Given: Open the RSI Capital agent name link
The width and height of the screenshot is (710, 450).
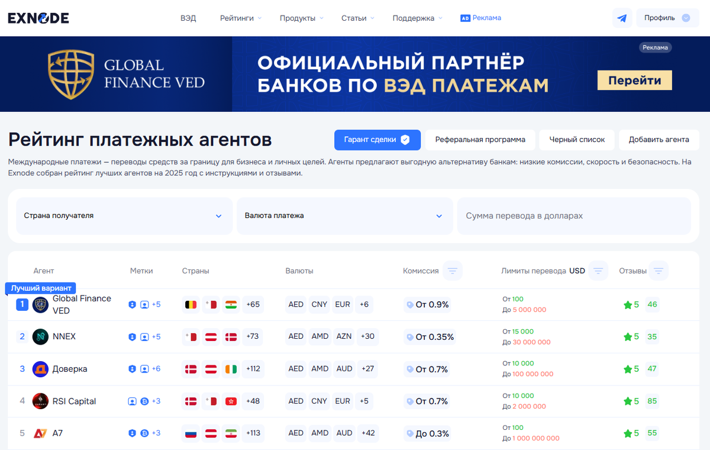Looking at the screenshot, I should [x=74, y=401].
